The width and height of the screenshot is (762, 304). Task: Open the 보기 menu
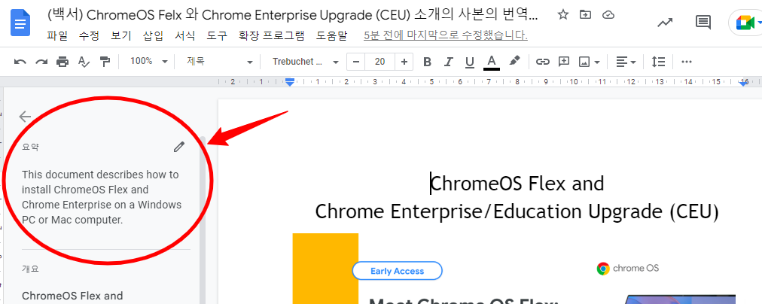point(121,35)
